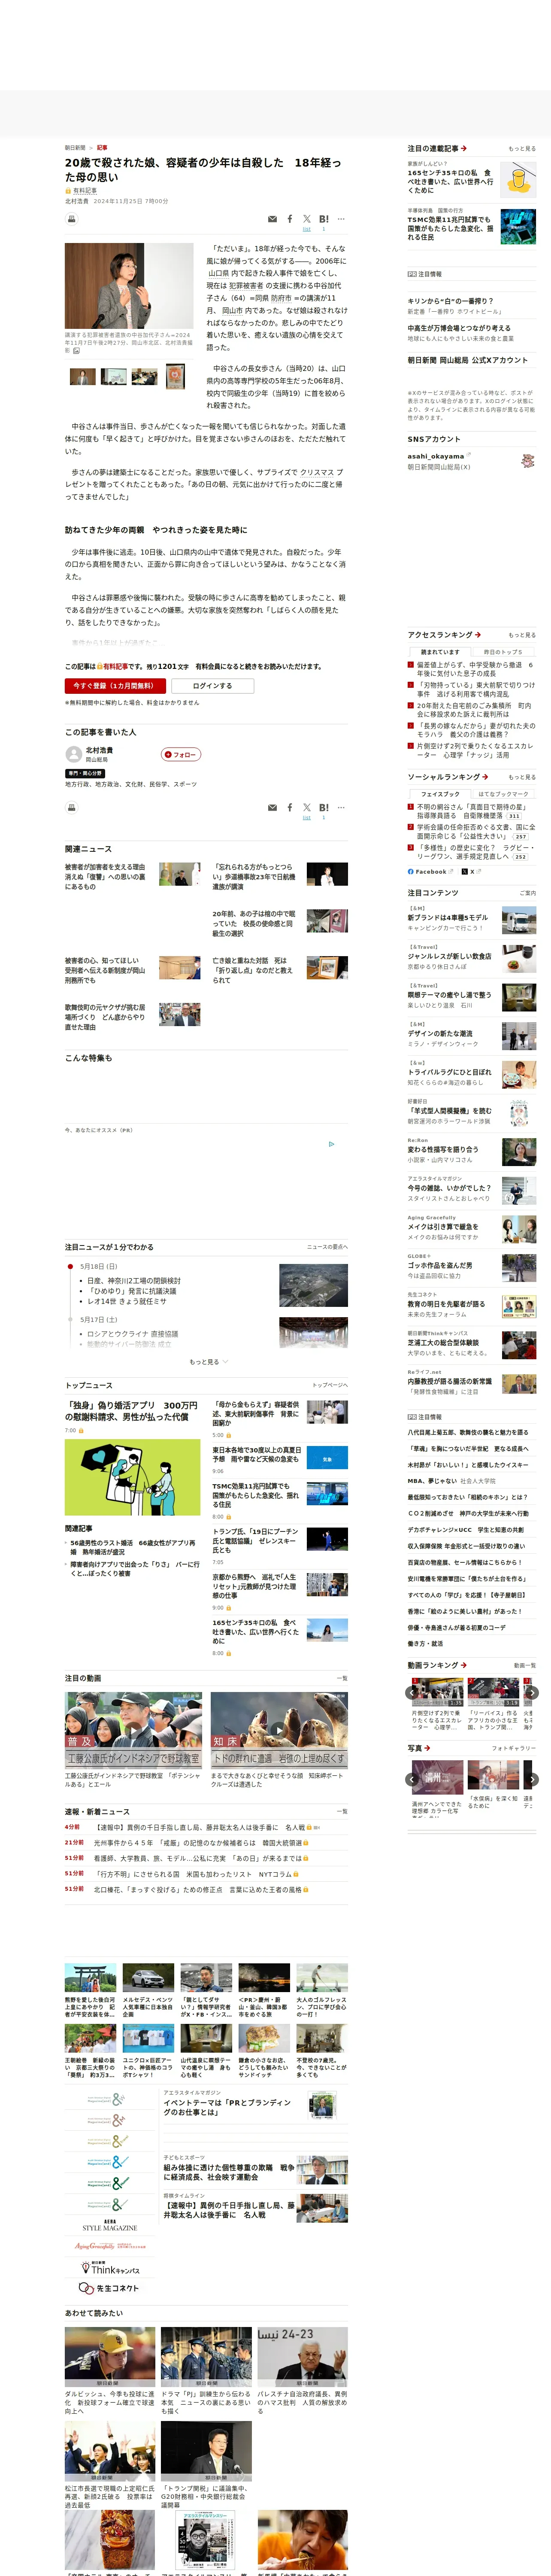Click もっと見る beside アクセスランキング
Viewport: 551px width, 2576px height.
click(x=522, y=635)
